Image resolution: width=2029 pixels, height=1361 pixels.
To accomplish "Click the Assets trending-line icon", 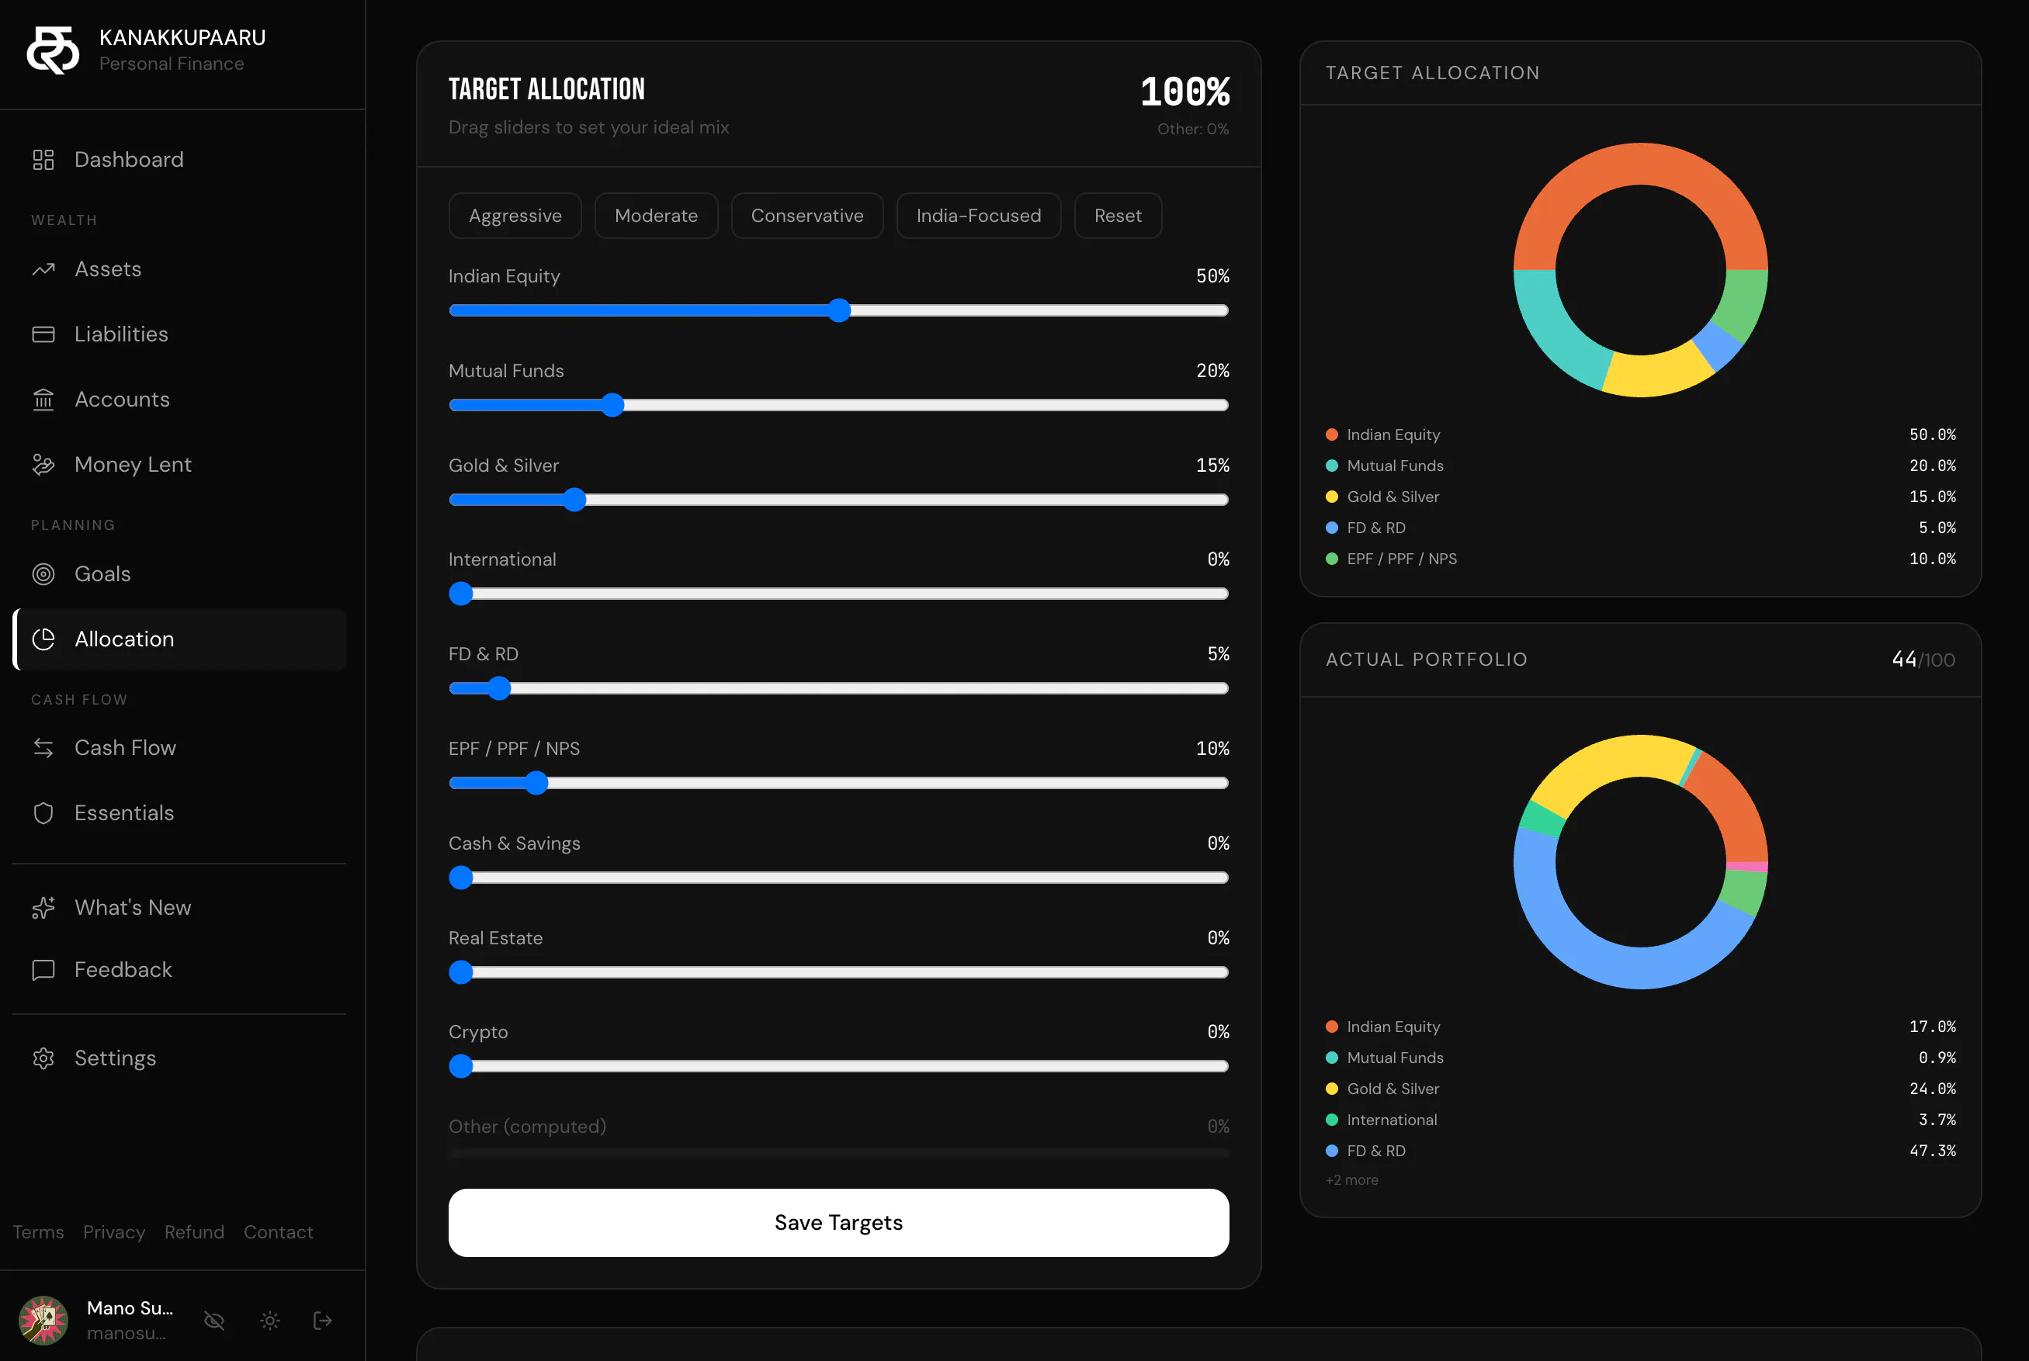I will click(43, 269).
